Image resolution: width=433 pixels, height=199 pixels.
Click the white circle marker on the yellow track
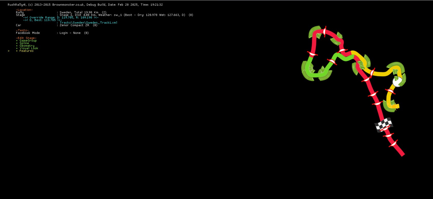[x=397, y=82]
